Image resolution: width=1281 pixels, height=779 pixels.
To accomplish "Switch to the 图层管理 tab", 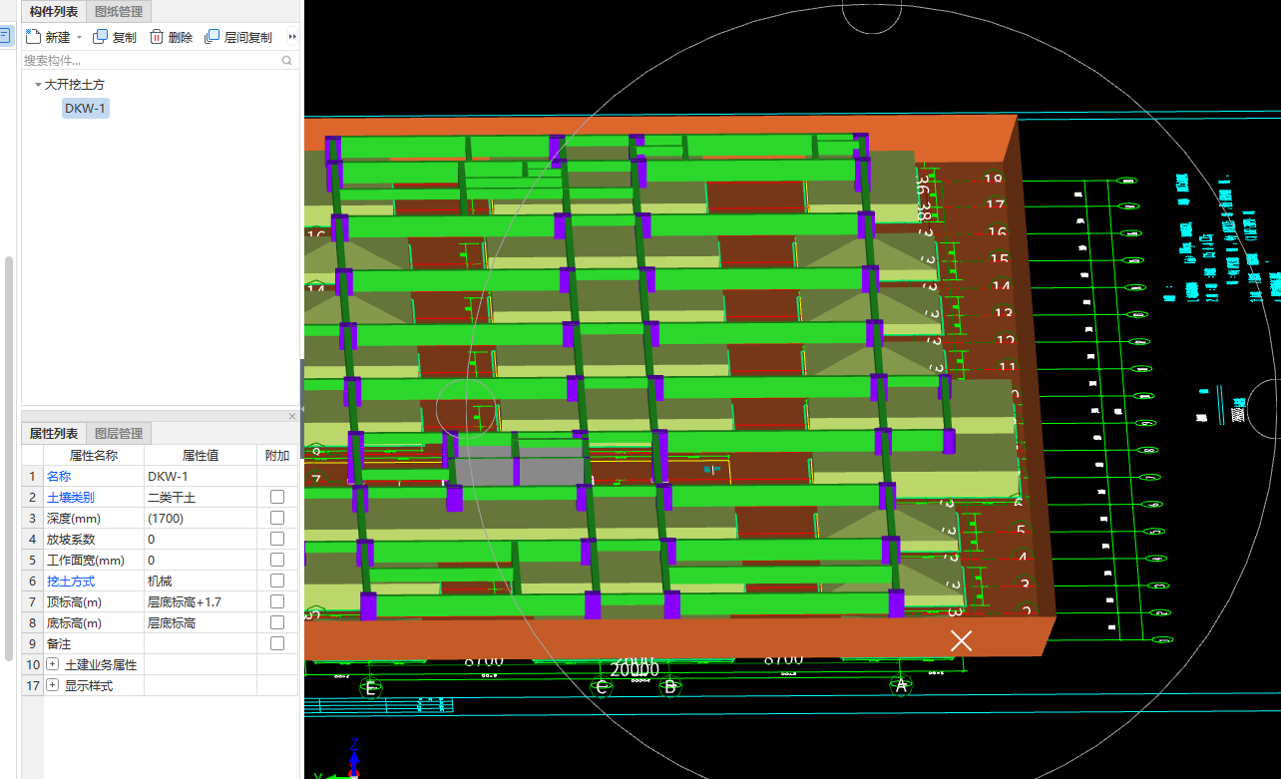I will pyautogui.click(x=119, y=433).
